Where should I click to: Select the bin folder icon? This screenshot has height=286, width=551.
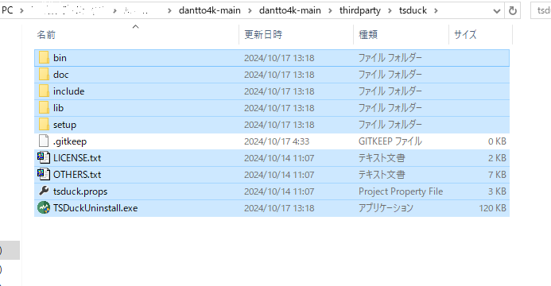coord(44,57)
